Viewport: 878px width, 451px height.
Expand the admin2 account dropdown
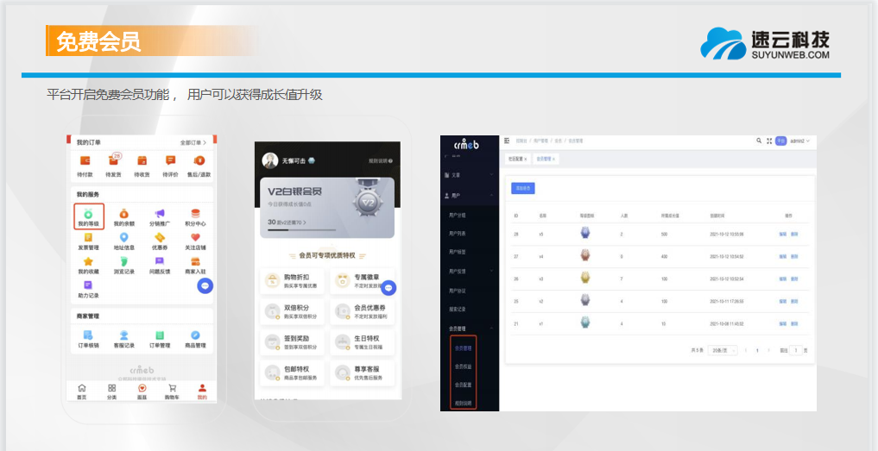click(799, 140)
